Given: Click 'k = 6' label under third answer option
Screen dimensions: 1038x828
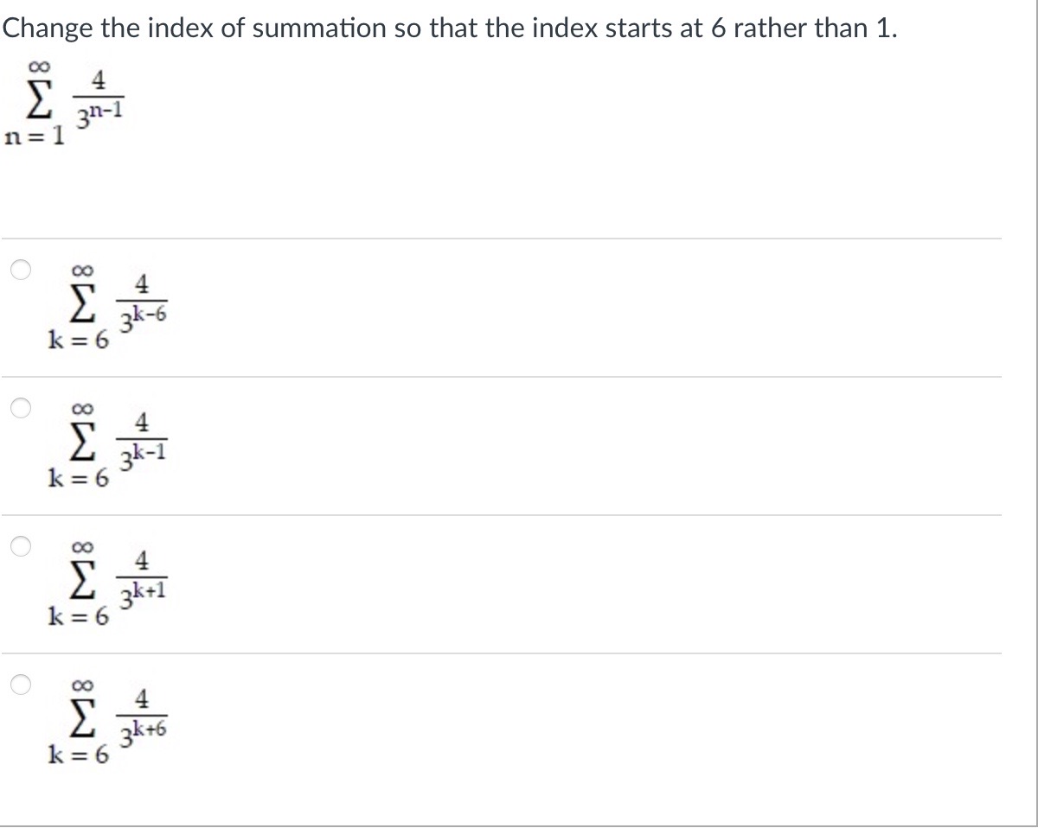Looking at the screenshot, I should click(x=78, y=617).
